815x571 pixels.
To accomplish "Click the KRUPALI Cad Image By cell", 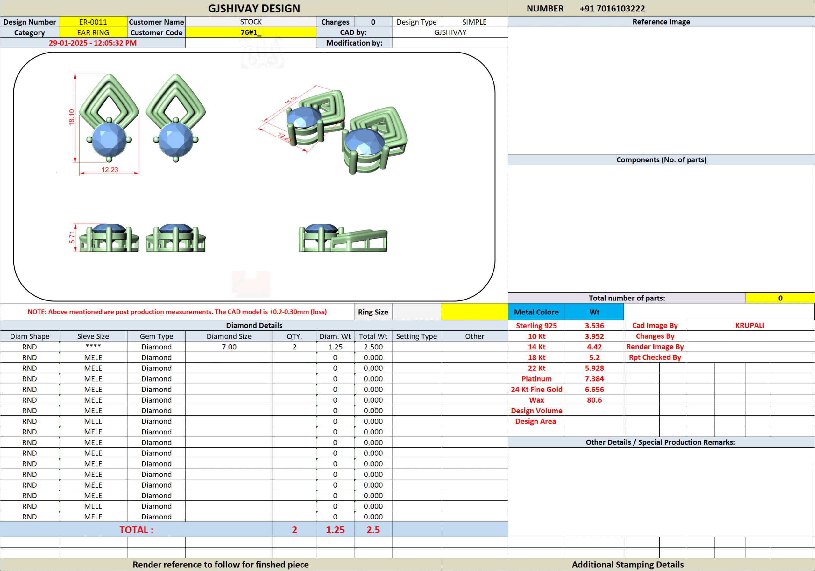I will (749, 325).
